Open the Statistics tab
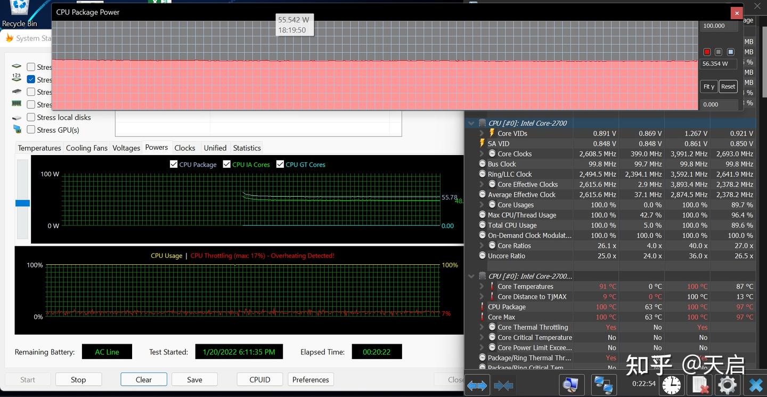 pos(247,148)
